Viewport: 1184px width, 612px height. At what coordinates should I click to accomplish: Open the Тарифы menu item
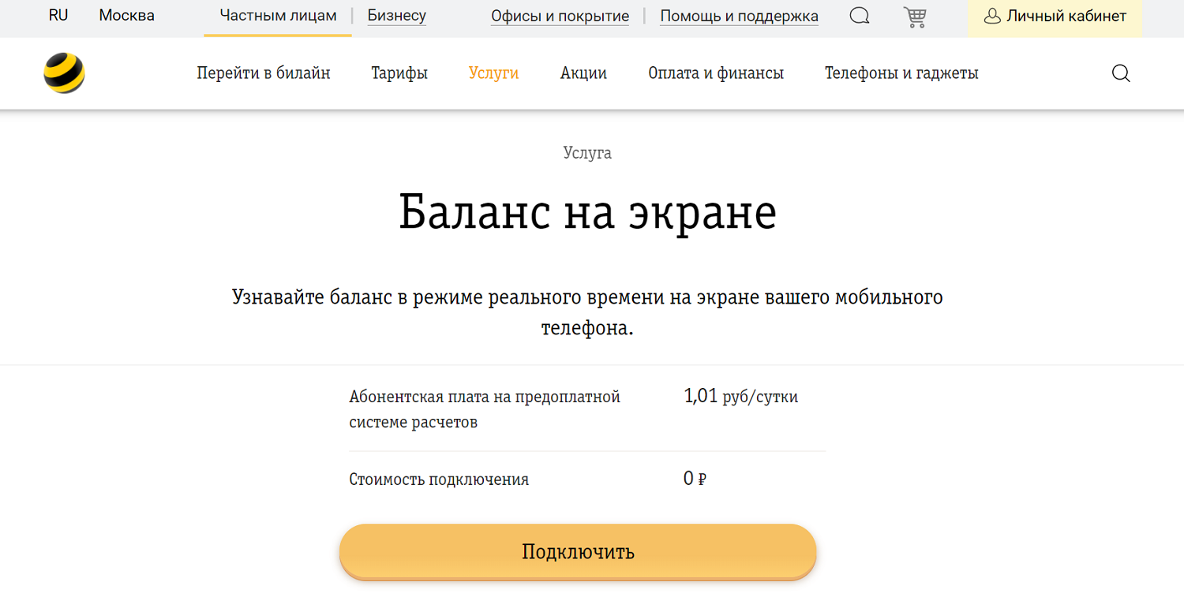tap(399, 73)
